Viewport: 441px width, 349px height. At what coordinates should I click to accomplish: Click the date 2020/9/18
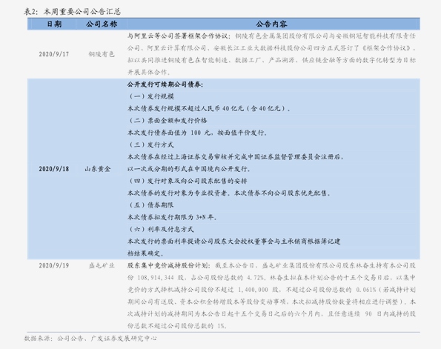pyautogui.click(x=54, y=169)
